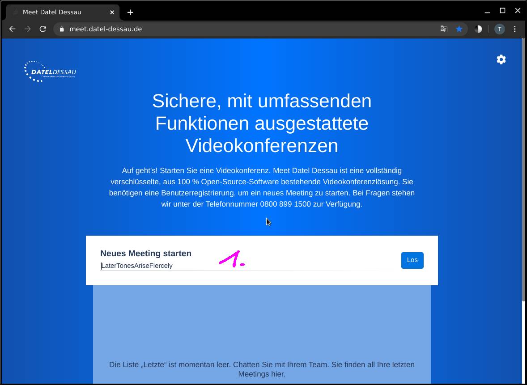Click the "Neues Meeting starten" heading

coord(146,253)
